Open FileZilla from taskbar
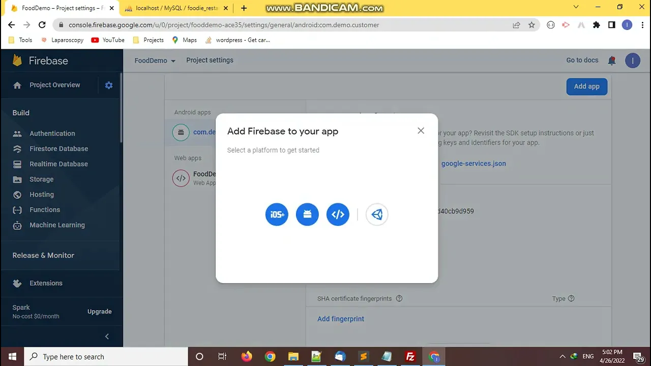This screenshot has width=651, height=366. tap(410, 356)
